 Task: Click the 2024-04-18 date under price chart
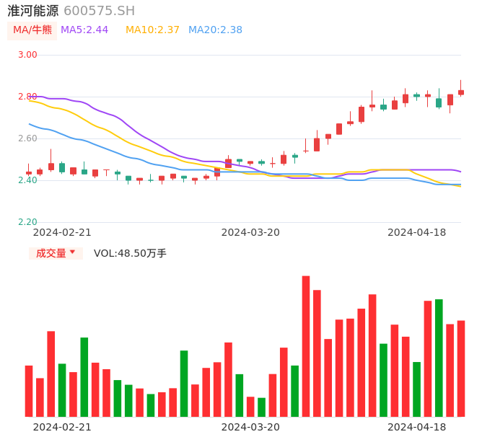point(417,232)
